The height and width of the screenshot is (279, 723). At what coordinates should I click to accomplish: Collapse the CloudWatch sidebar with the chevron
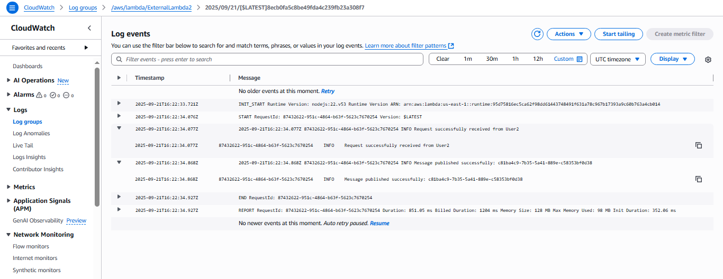point(89,28)
